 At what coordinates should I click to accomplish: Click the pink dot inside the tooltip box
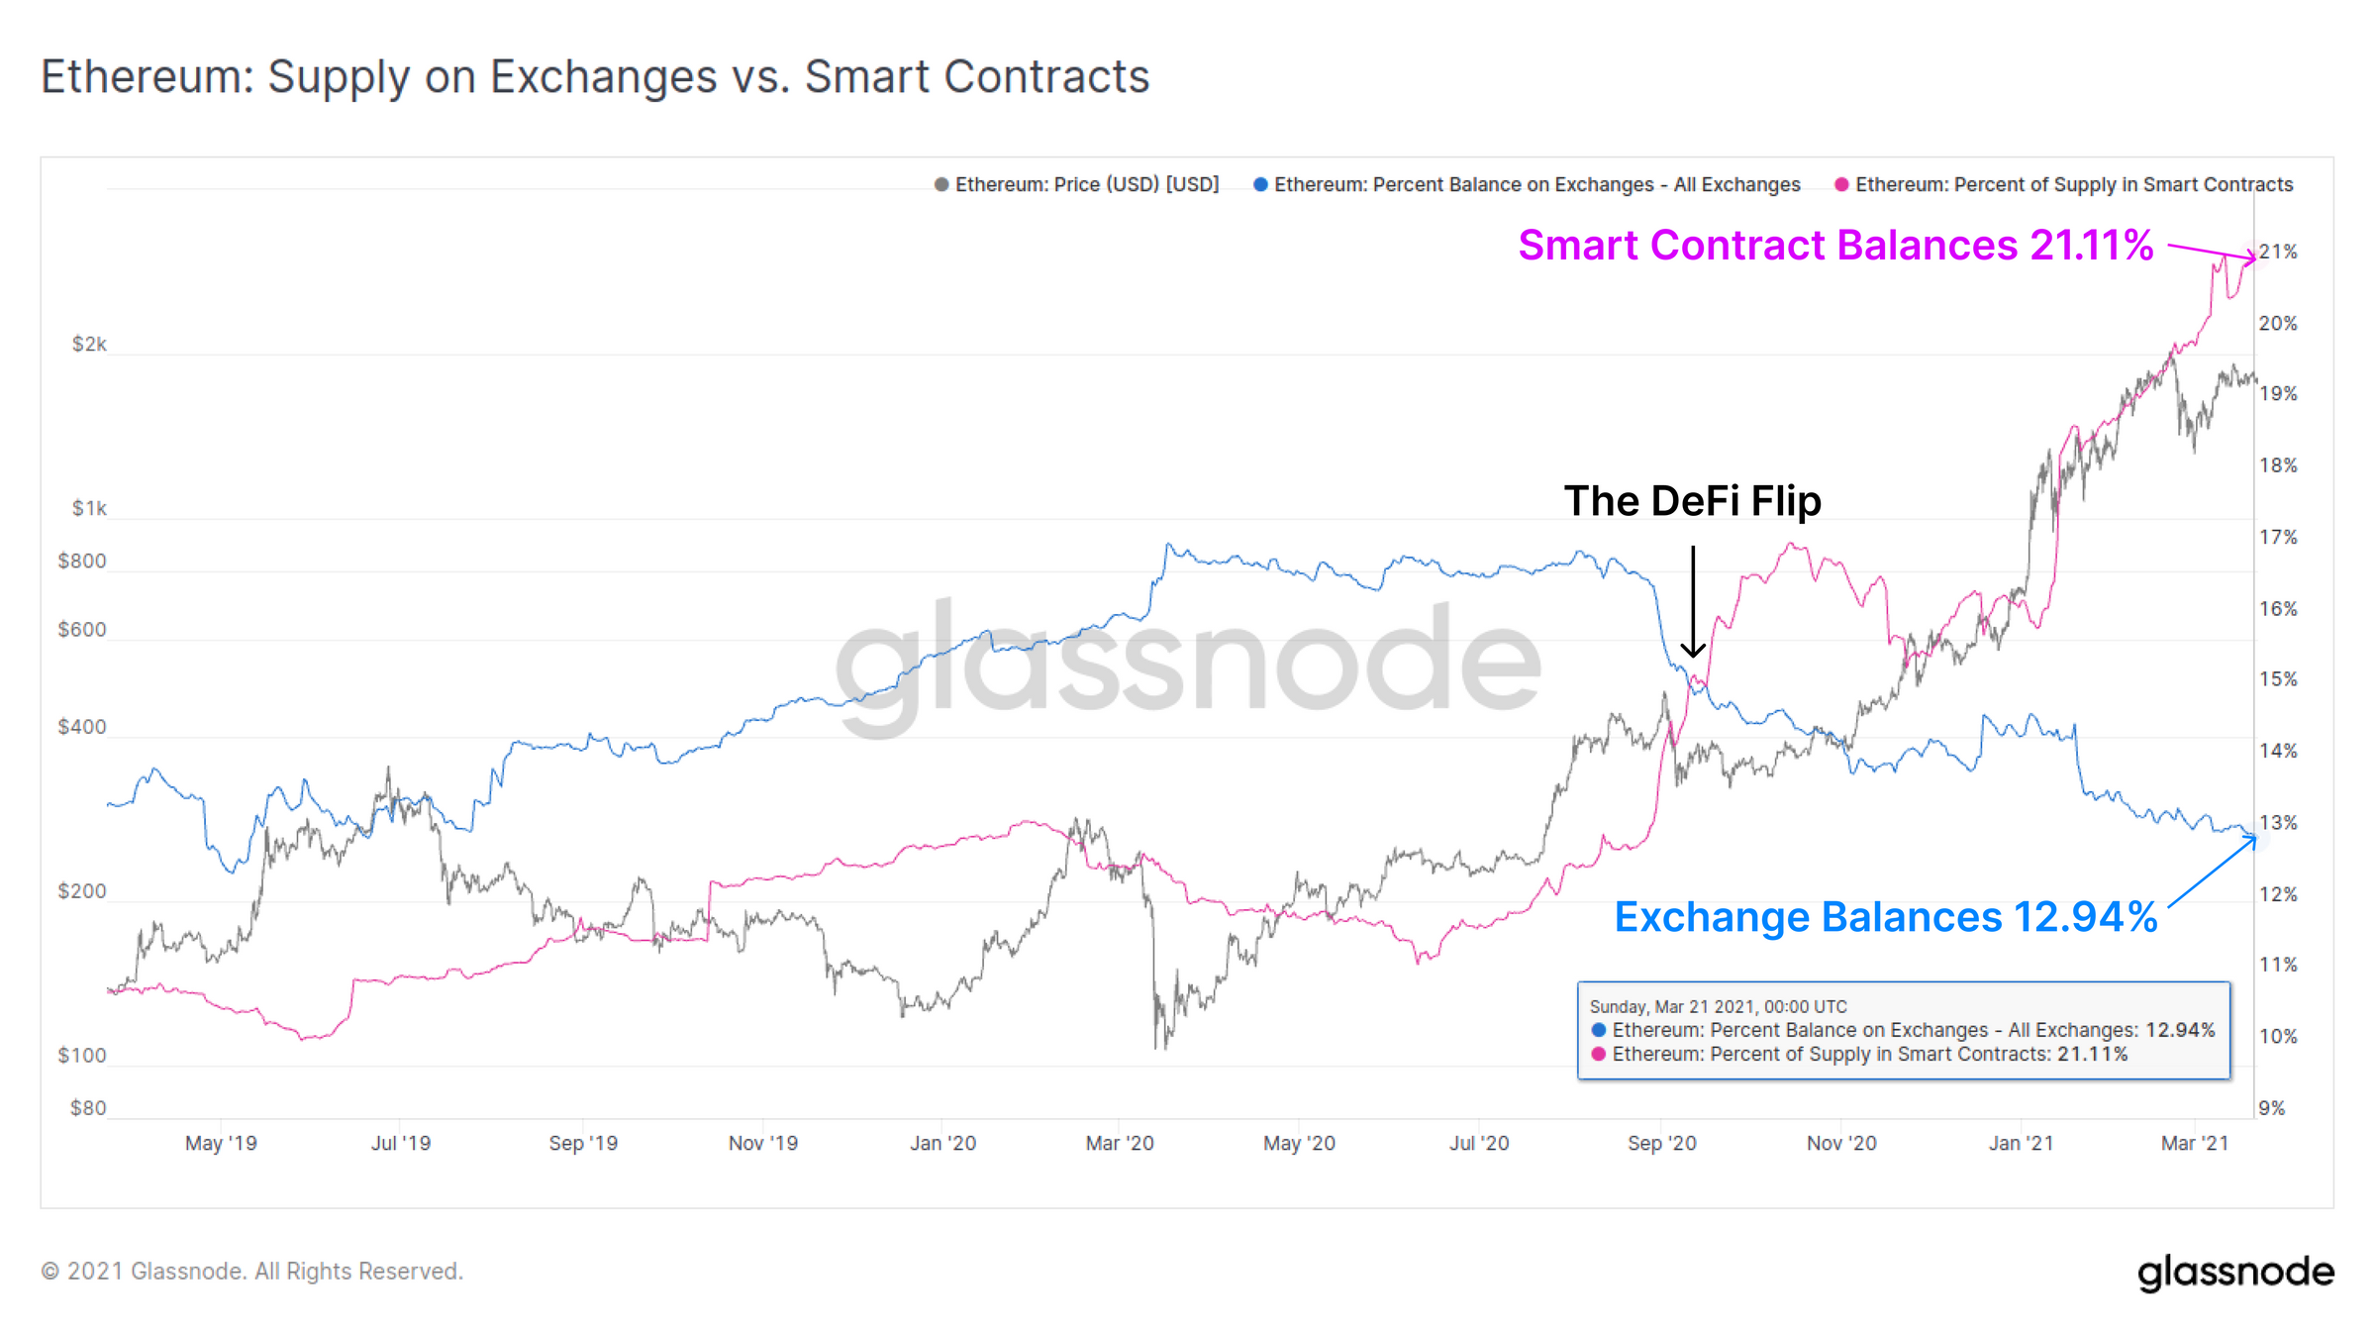coord(1599,1054)
